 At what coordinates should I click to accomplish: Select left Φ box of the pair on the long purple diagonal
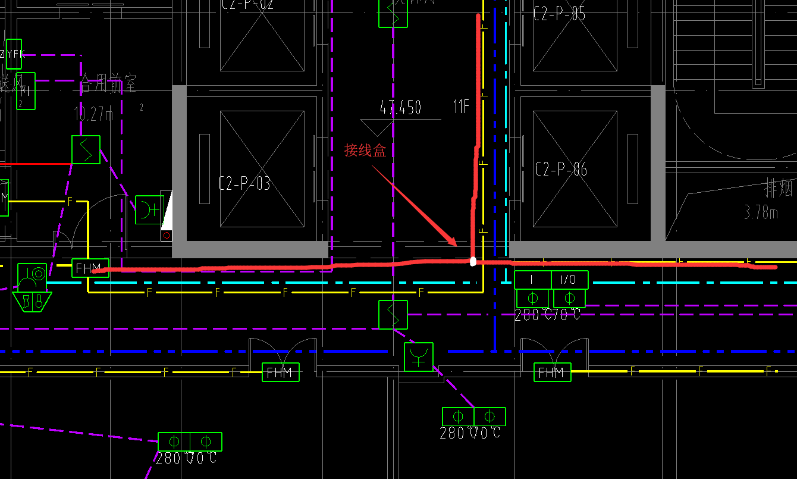(x=174, y=442)
